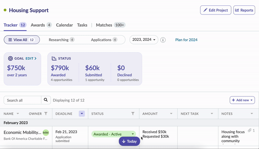Click the Status column filter icon
259x149 pixels.
133,114
